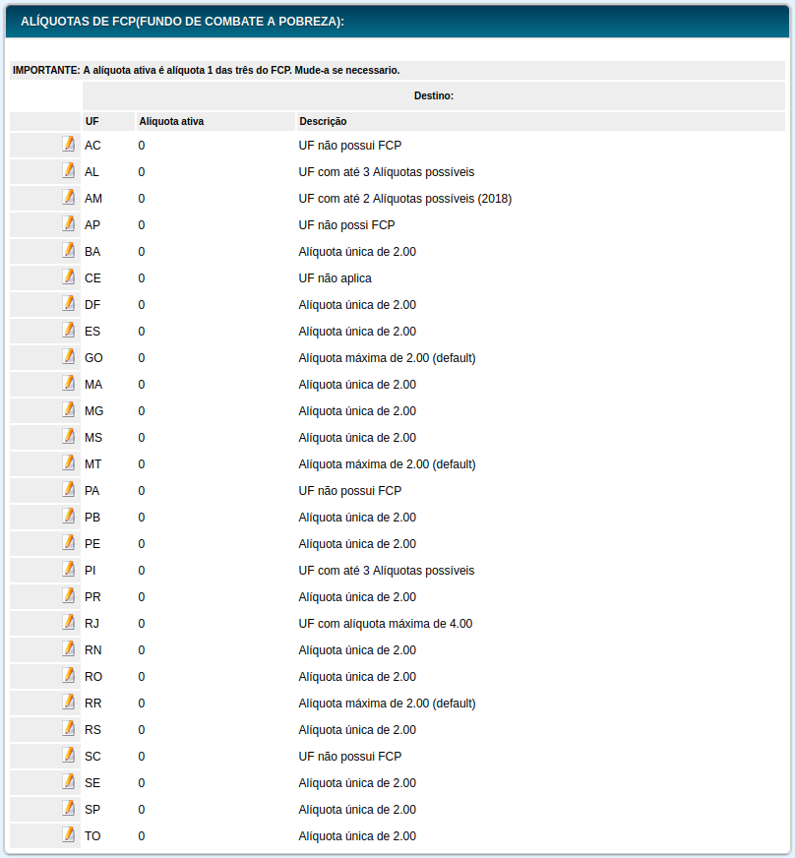Click edit pencil next to PE
This screenshot has width=795, height=858.
pos(69,542)
